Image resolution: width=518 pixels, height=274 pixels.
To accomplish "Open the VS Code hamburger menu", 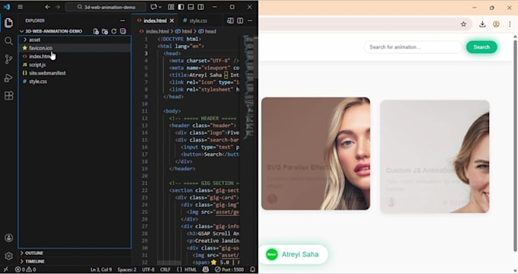I will pos(20,7).
